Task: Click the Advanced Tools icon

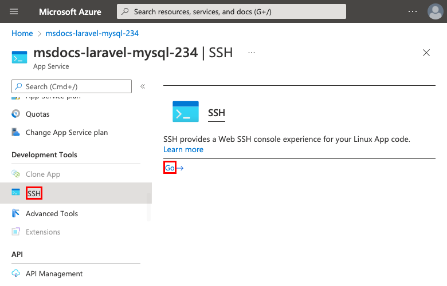Action: click(x=15, y=213)
